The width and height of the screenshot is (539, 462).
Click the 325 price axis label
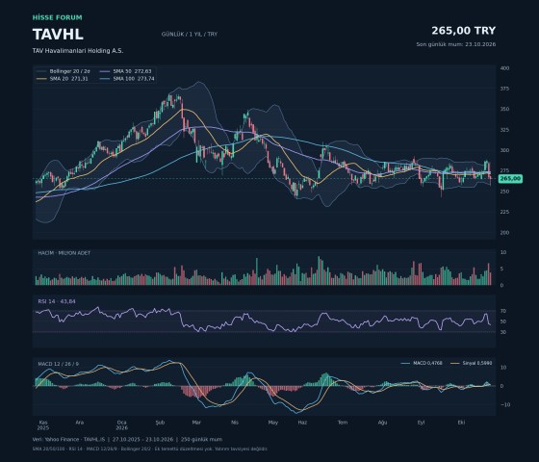click(504, 130)
